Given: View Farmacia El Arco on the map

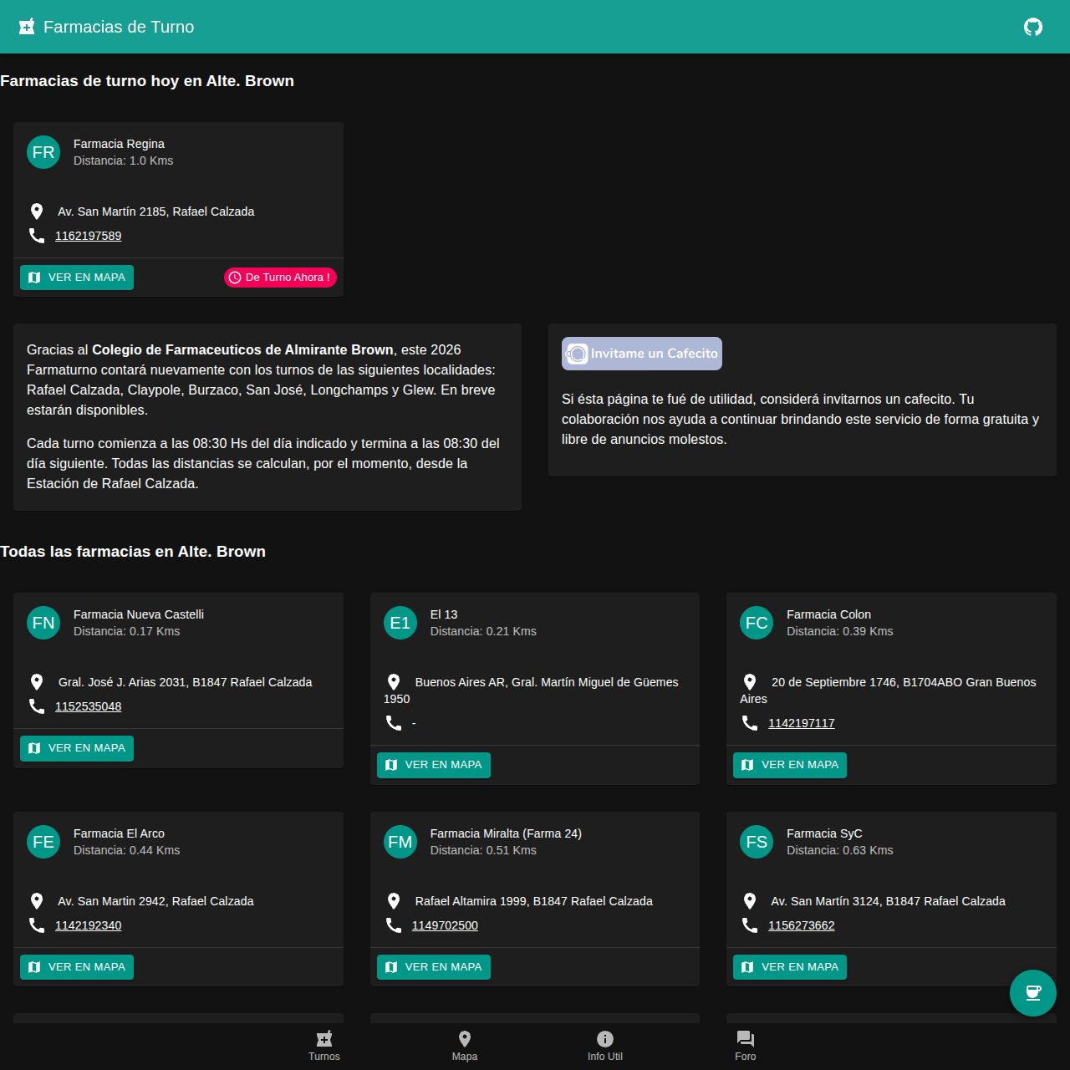Looking at the screenshot, I should (x=77, y=967).
